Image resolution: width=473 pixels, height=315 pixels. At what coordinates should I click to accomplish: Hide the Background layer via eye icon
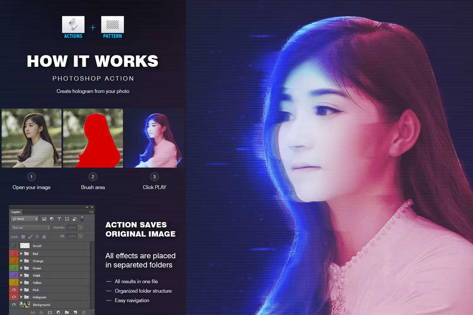pos(14,305)
